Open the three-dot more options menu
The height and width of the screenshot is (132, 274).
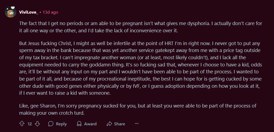(x=137, y=124)
